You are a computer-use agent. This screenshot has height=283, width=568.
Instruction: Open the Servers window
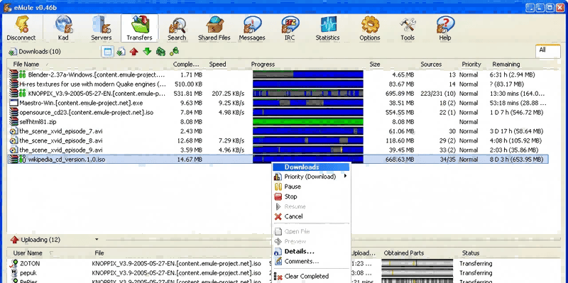click(x=101, y=28)
